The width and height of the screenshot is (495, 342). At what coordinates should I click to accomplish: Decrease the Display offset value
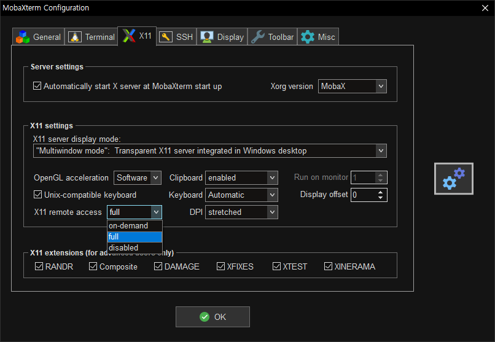(x=380, y=198)
